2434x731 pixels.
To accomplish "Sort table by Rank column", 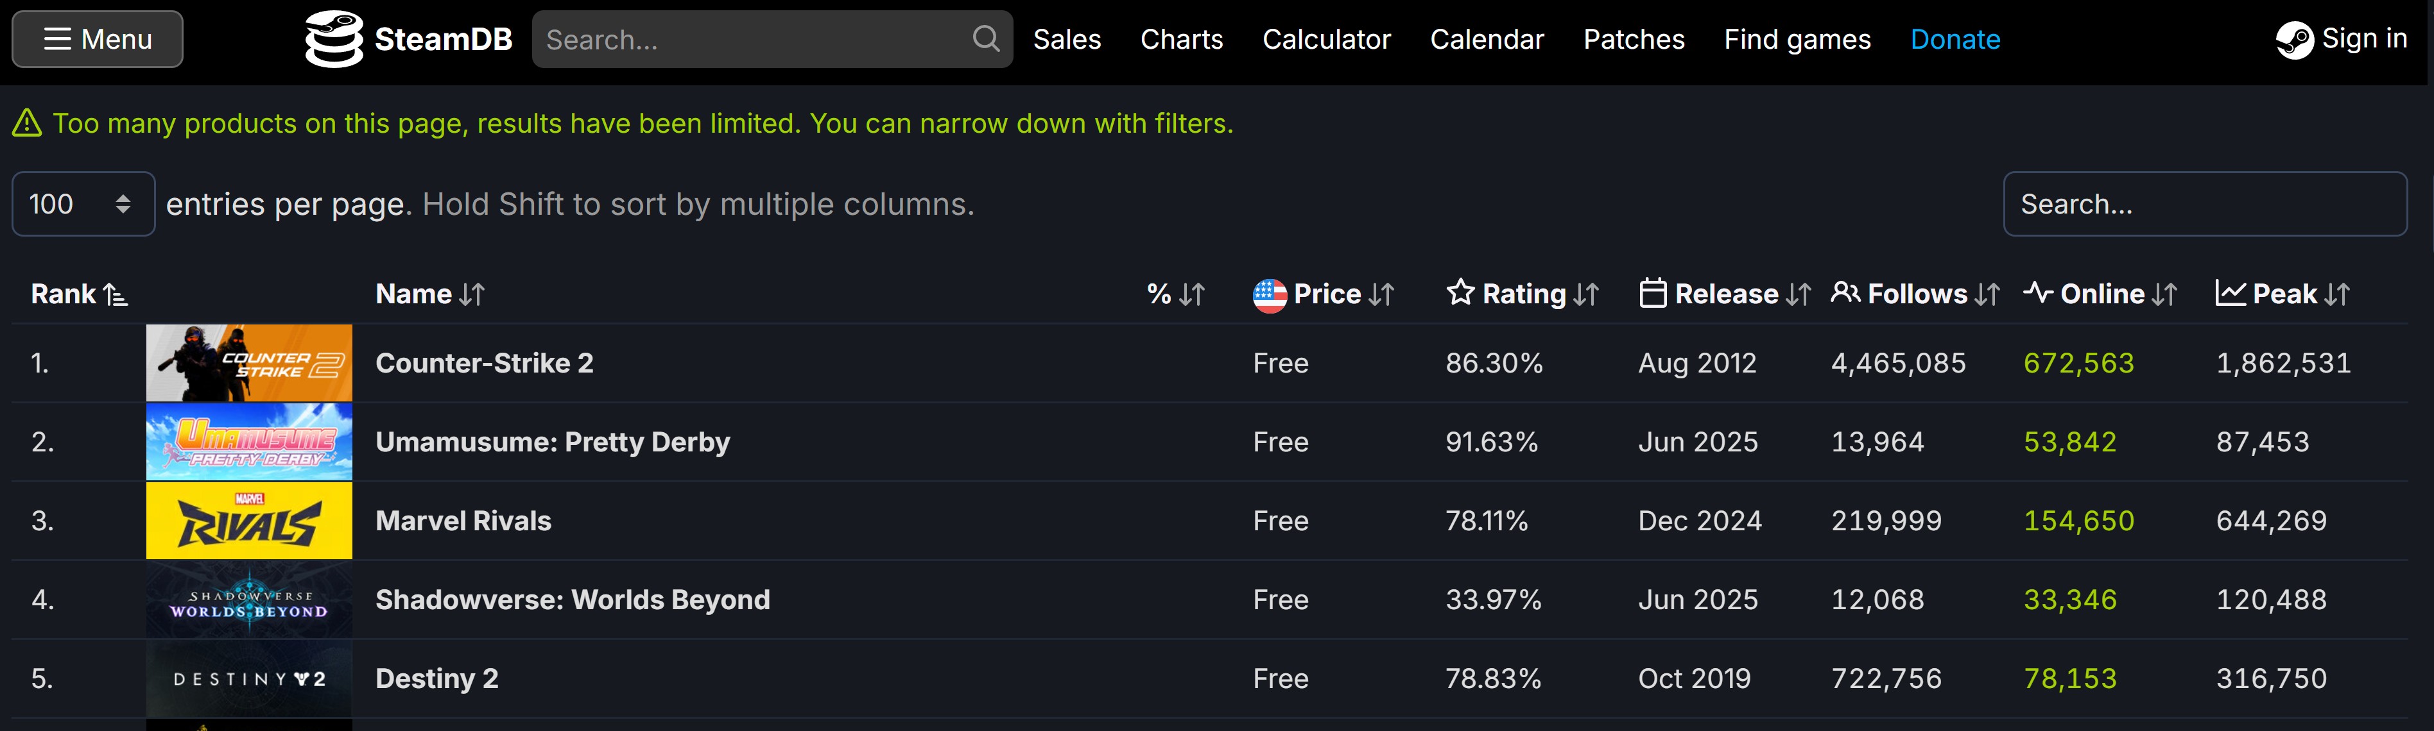I will (x=80, y=295).
